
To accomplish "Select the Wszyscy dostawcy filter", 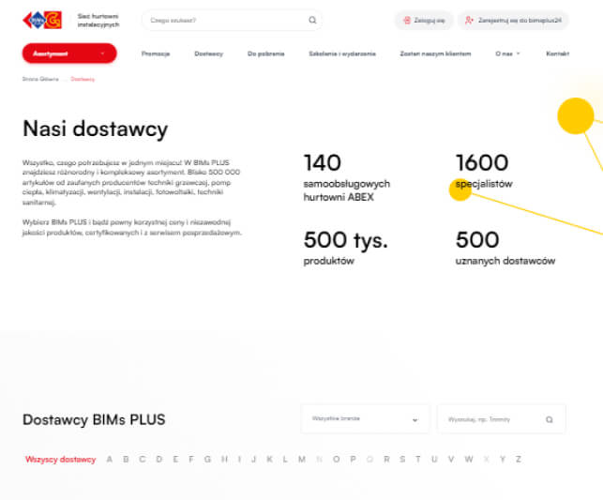I will [x=60, y=460].
